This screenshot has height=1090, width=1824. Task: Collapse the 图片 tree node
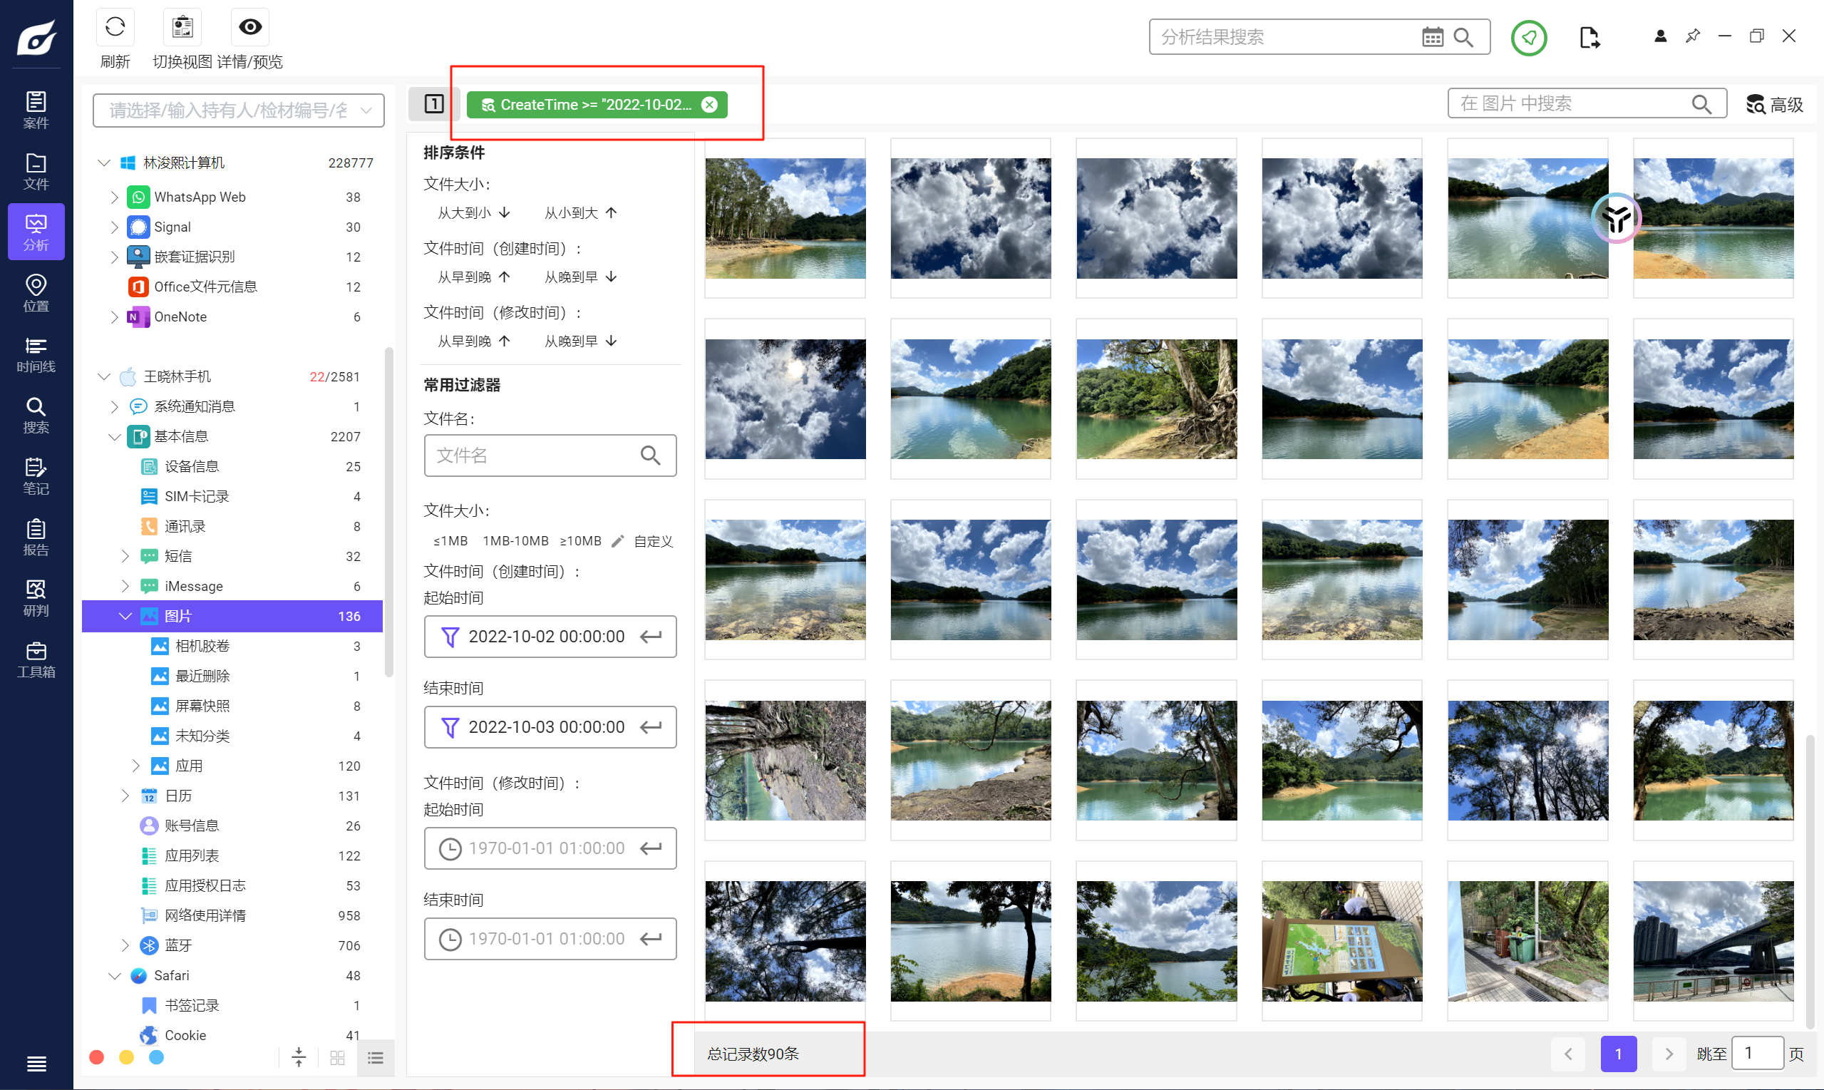pos(125,615)
